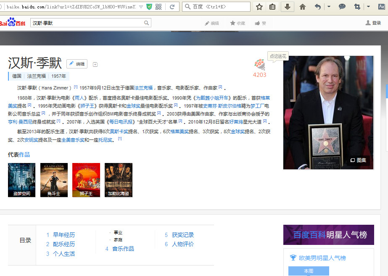
Task: Jump to subsection 家庭
Action: point(118,239)
